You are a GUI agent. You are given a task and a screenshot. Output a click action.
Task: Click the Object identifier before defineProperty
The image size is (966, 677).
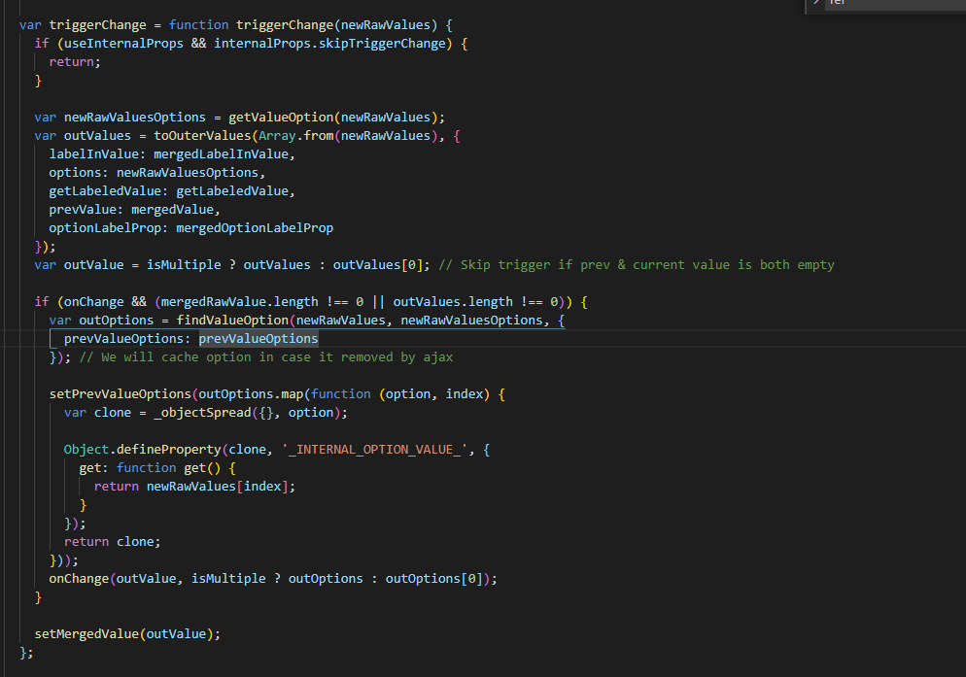coord(86,451)
